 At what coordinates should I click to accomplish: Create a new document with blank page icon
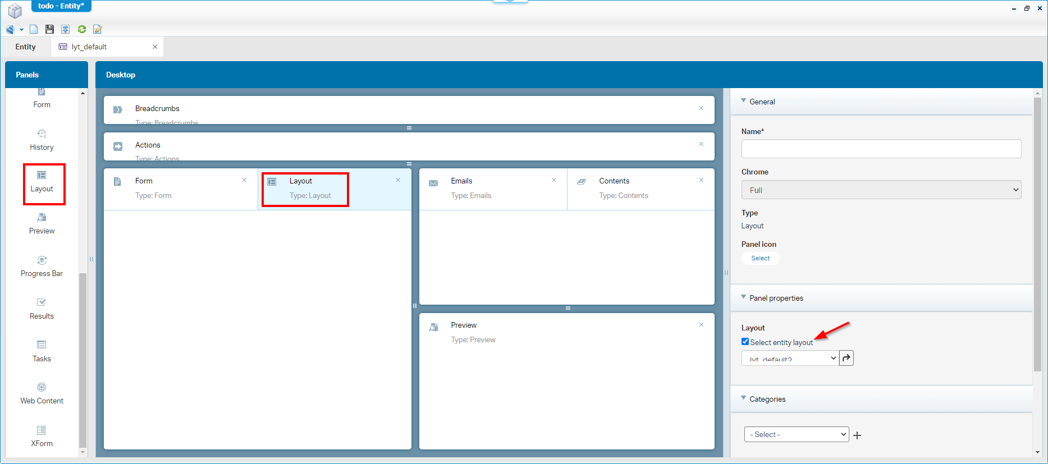(34, 29)
